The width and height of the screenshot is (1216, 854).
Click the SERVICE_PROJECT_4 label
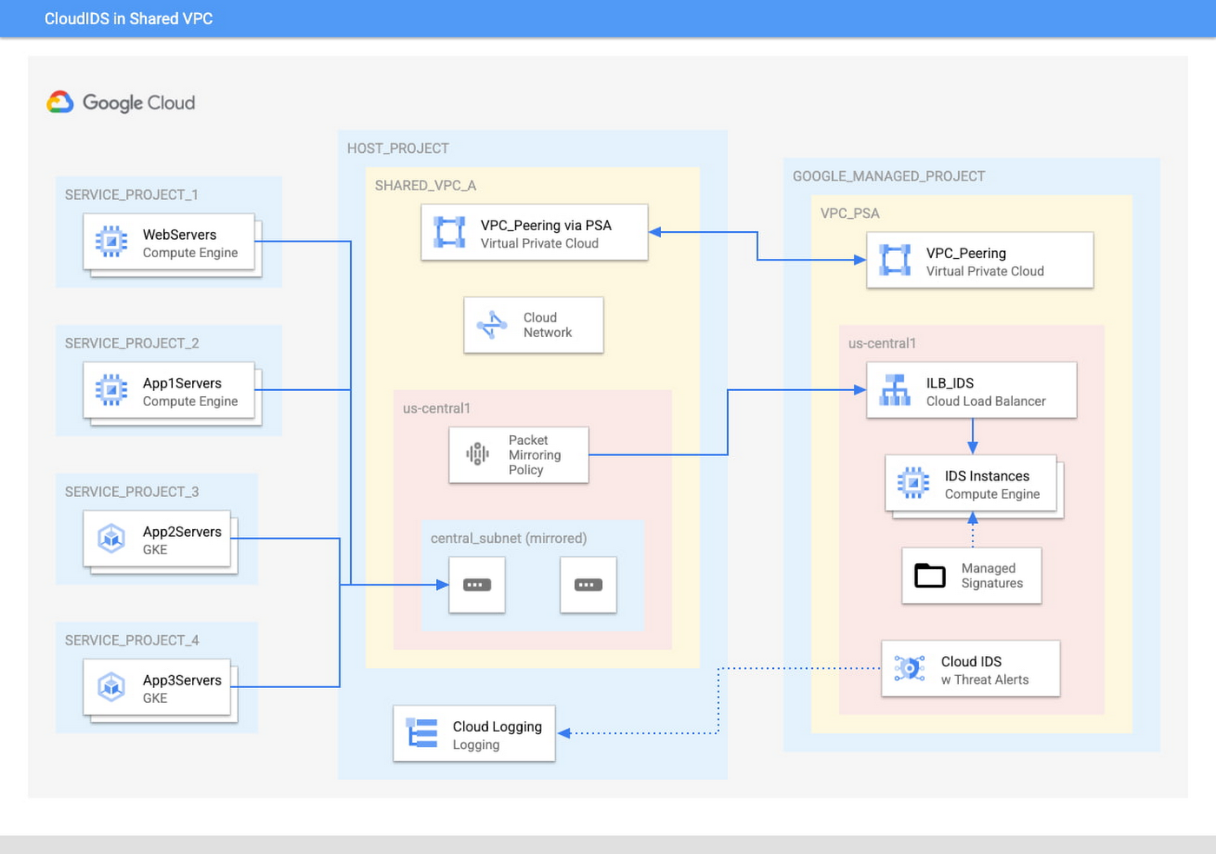click(132, 640)
